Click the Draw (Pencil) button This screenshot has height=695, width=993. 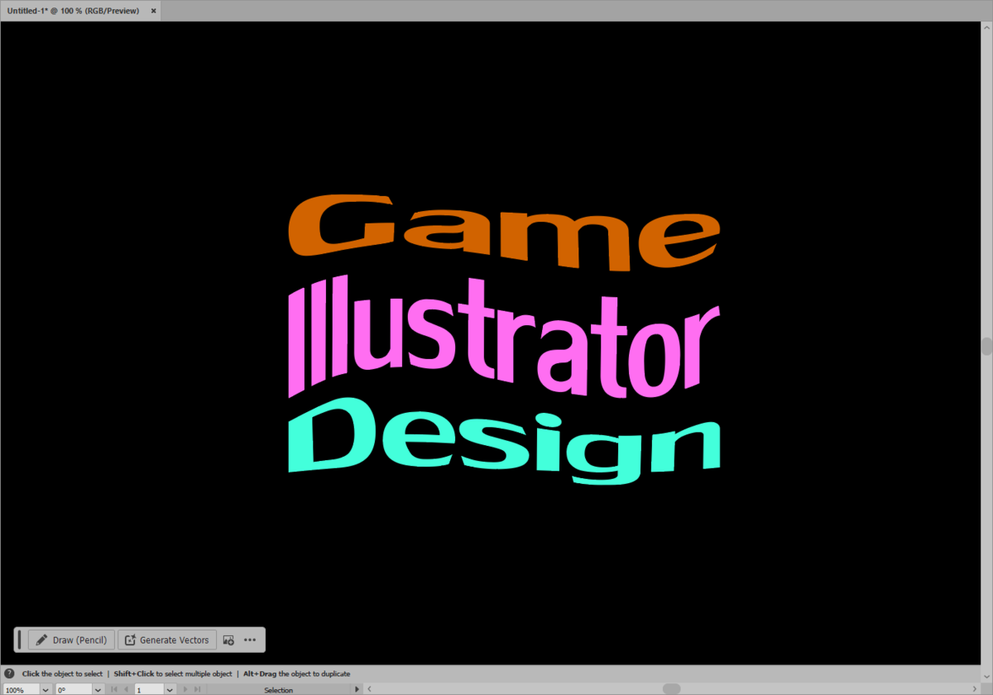tap(71, 640)
